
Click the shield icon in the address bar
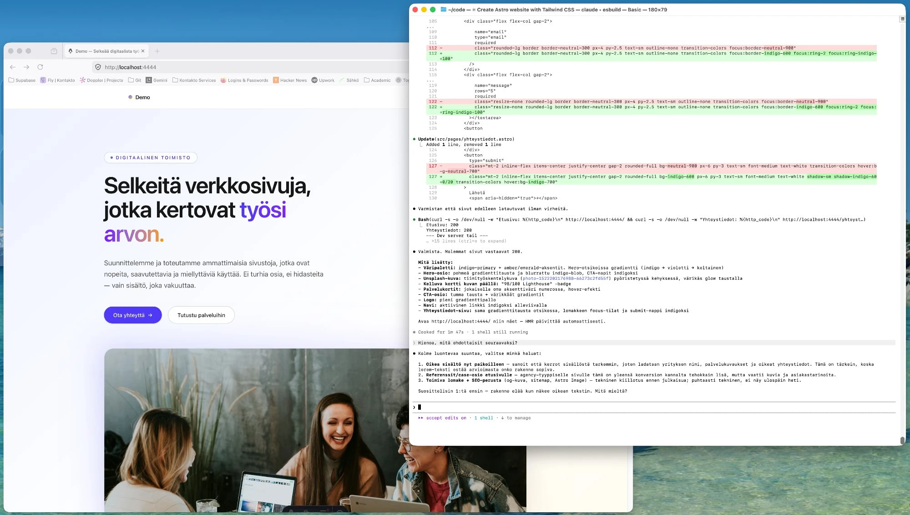click(x=98, y=67)
